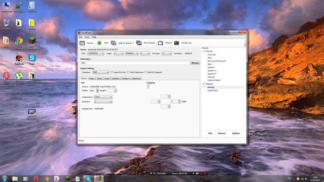Select Skype desktop shortcut icon
This screenshot has height=182, width=324.
click(x=32, y=58)
